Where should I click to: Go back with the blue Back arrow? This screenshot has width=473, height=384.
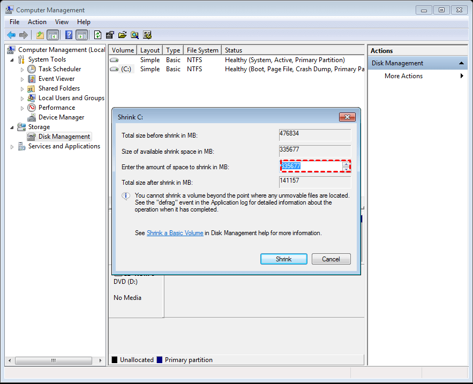(11, 35)
